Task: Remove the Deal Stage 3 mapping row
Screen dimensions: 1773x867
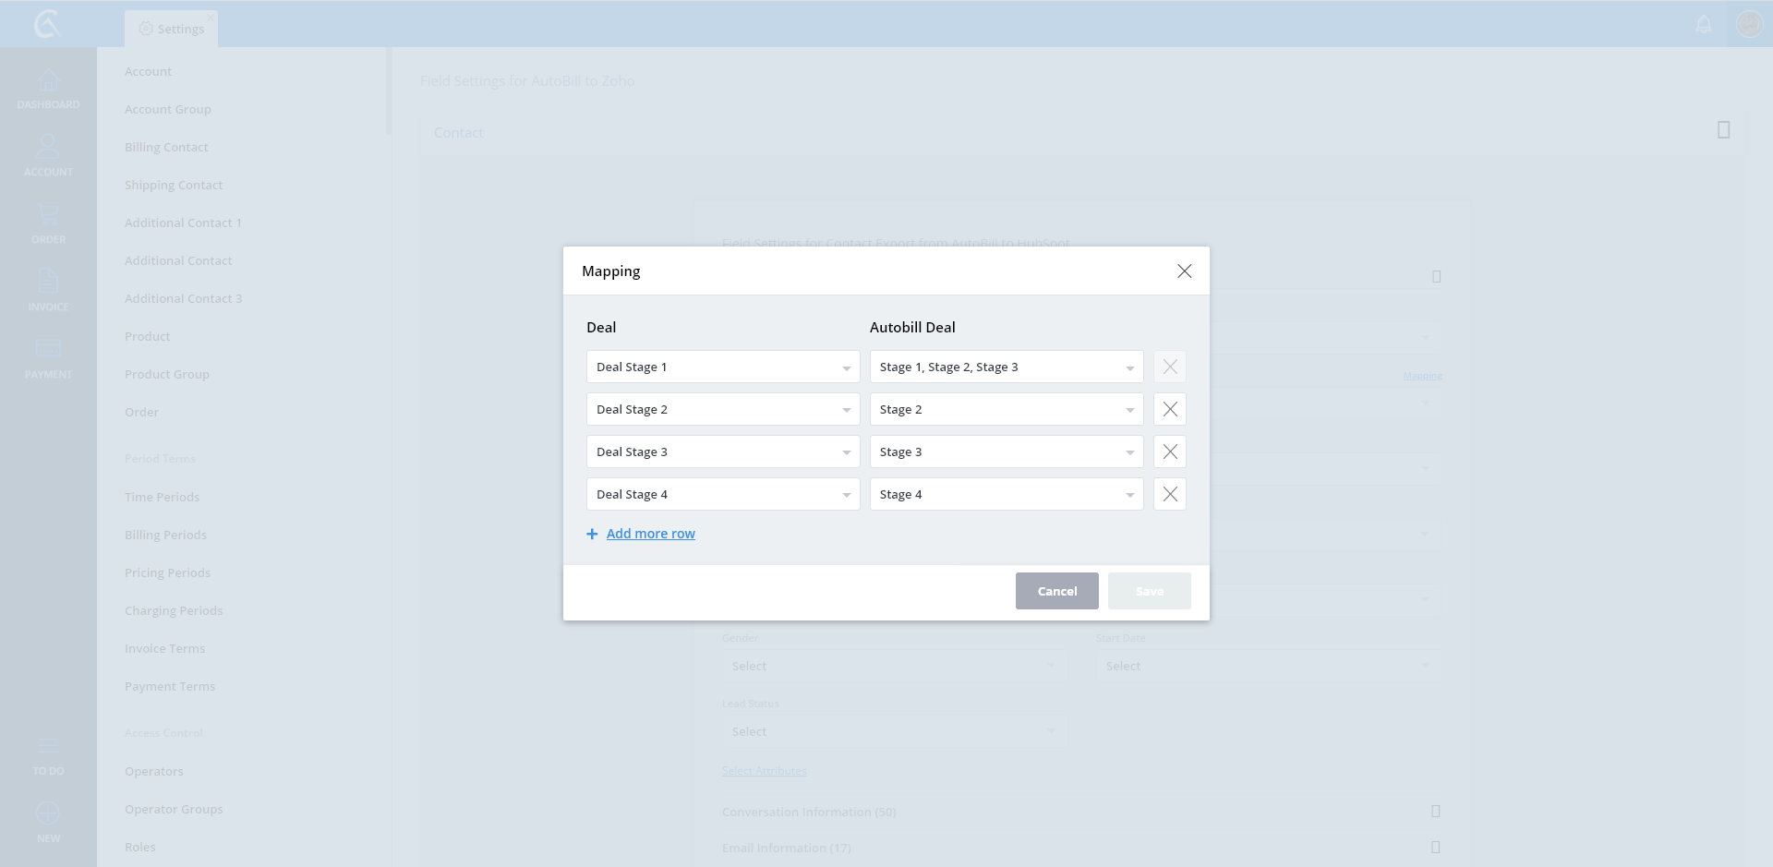Action: pos(1169,452)
